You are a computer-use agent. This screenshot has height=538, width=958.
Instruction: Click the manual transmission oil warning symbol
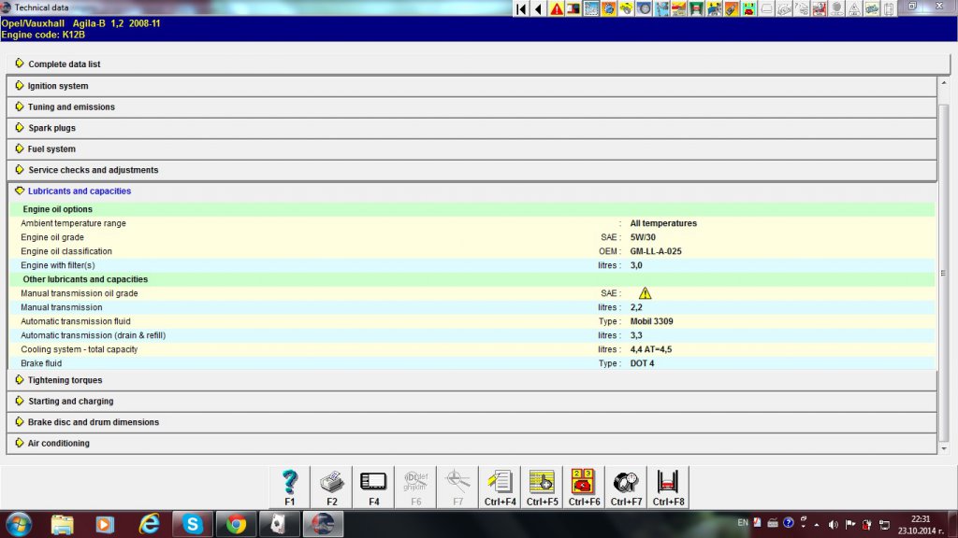(645, 293)
